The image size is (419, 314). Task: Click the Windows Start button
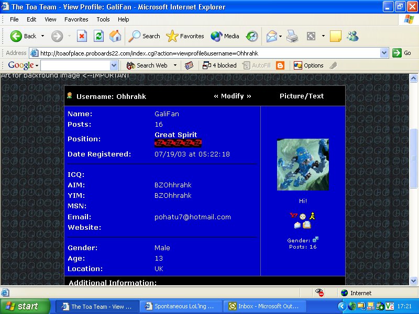[25, 306]
